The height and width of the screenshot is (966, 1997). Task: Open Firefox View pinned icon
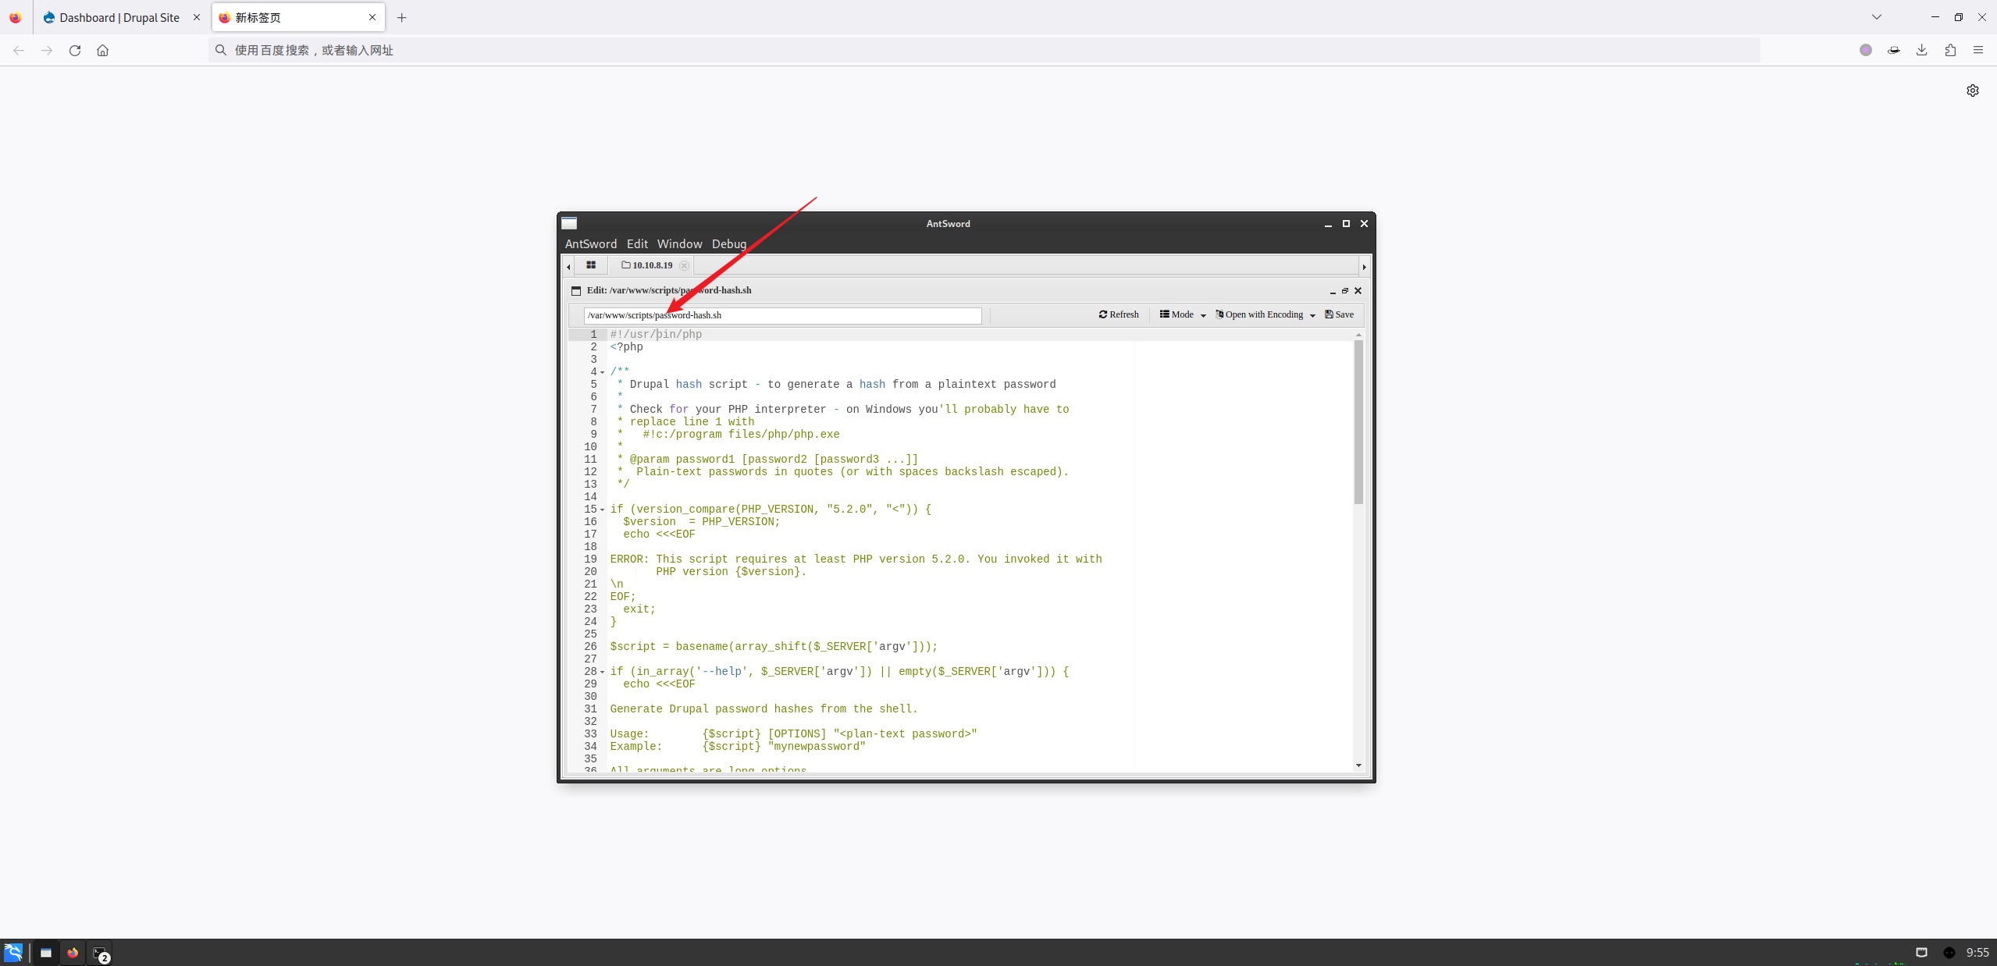pyautogui.click(x=16, y=17)
